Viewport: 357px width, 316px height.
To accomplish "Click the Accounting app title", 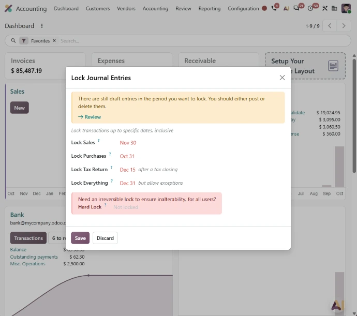I will pos(31,9).
